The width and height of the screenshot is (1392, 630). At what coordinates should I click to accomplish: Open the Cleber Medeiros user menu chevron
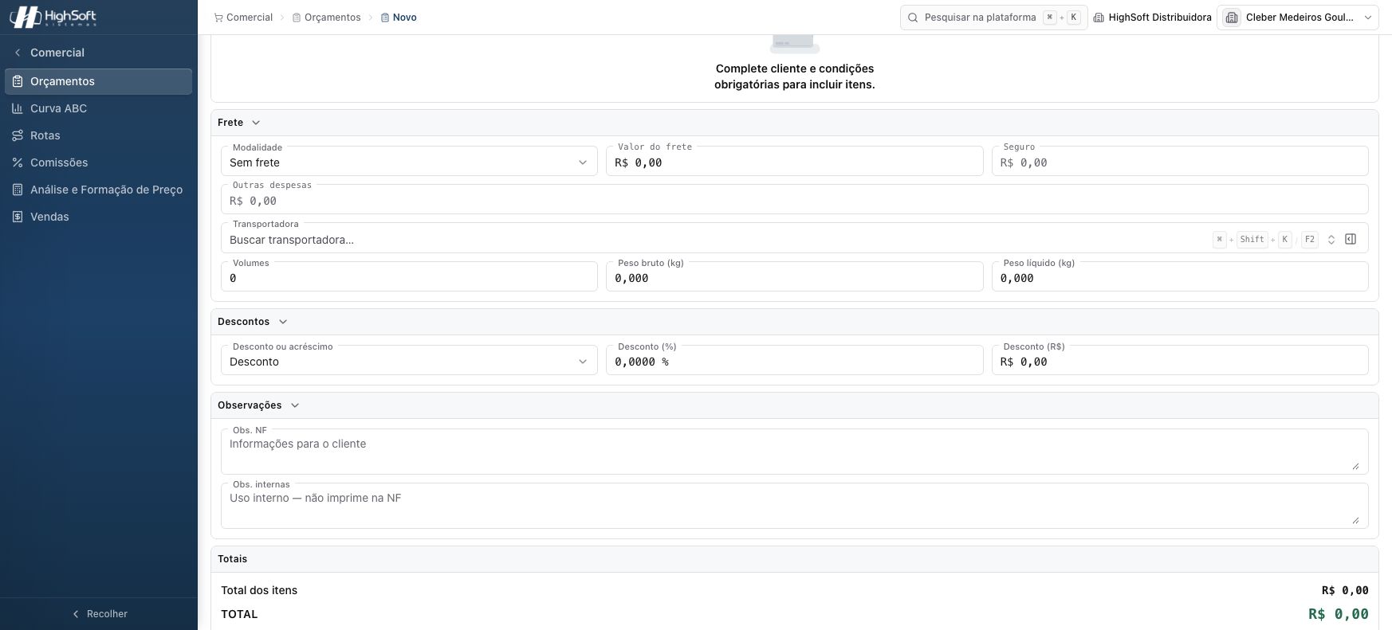[1368, 18]
